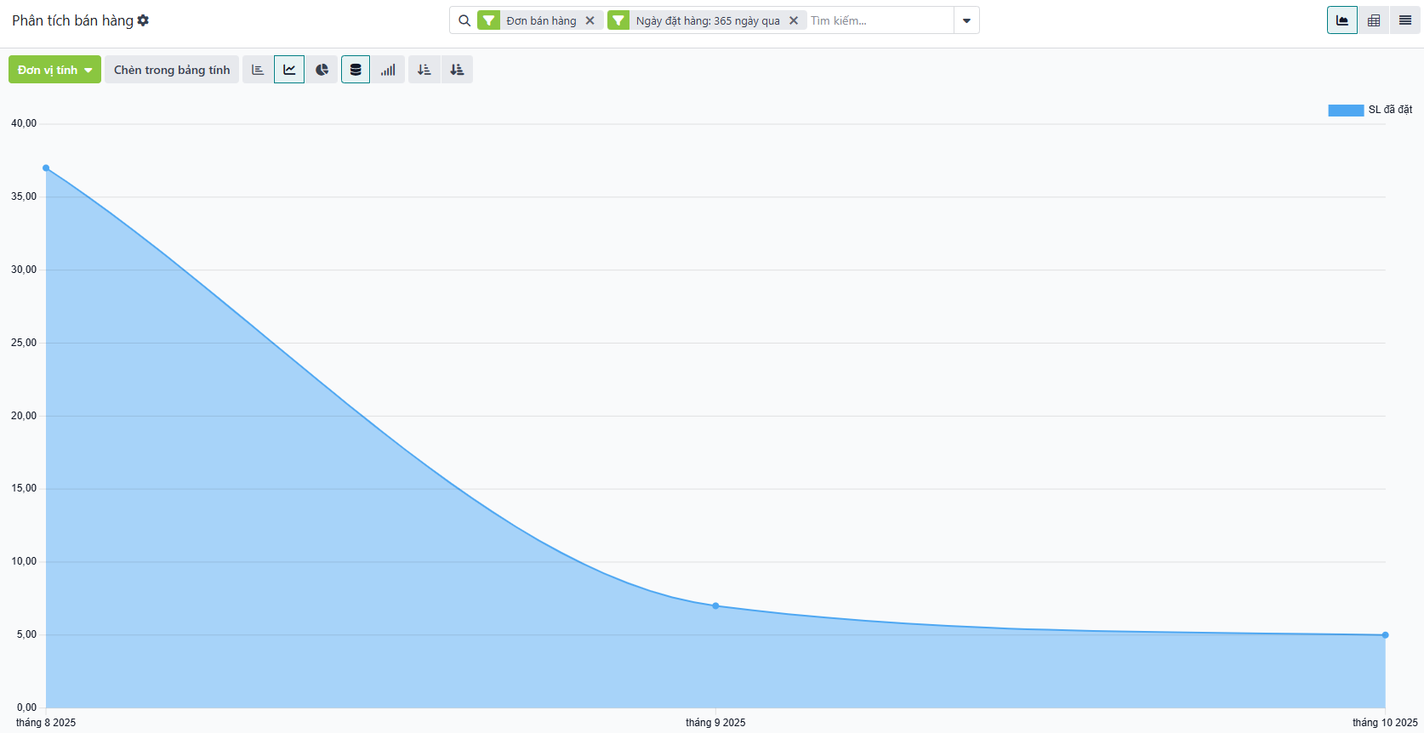
Task: Click the tháng 9 2025 data point
Action: pos(715,606)
